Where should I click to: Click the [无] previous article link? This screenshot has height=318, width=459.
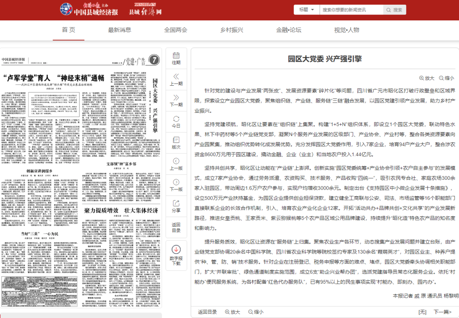click(422, 312)
